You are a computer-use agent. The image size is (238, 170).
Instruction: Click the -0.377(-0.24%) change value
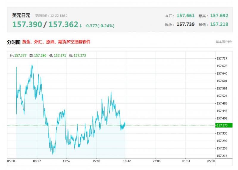99,26
